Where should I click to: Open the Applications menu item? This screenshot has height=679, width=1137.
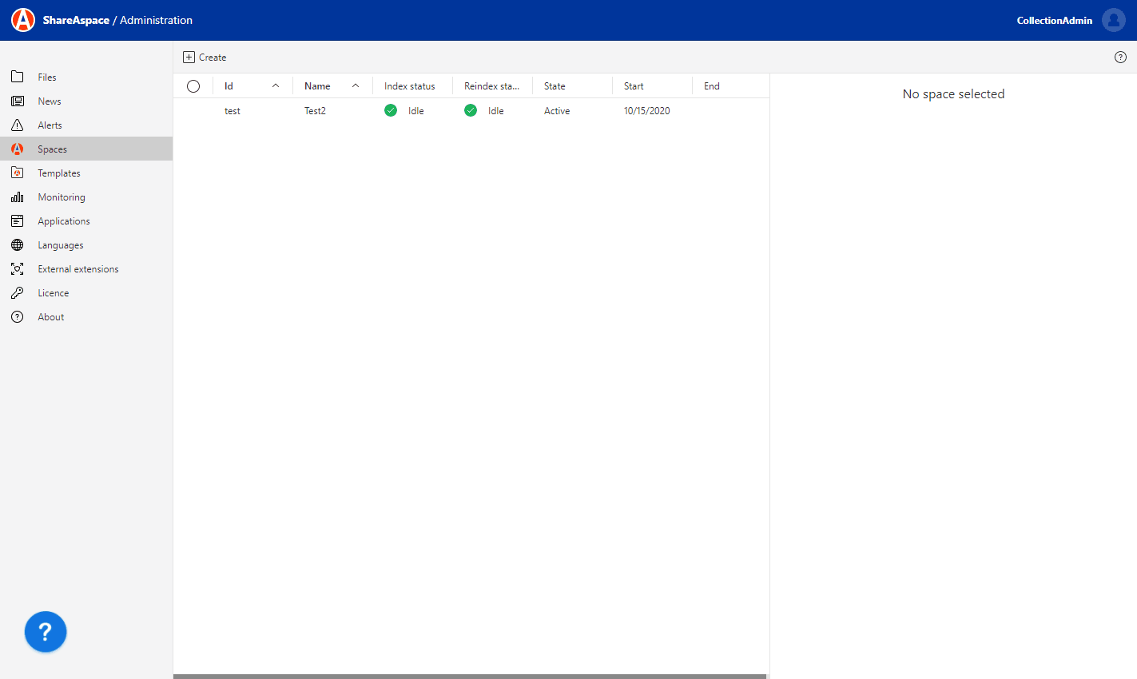pos(64,221)
